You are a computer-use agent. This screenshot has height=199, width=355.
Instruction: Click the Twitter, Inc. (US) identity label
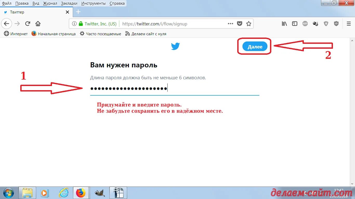click(101, 24)
